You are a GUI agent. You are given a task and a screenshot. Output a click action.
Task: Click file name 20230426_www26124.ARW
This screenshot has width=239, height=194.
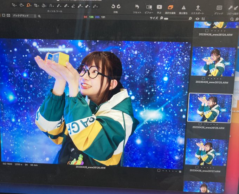215,35
